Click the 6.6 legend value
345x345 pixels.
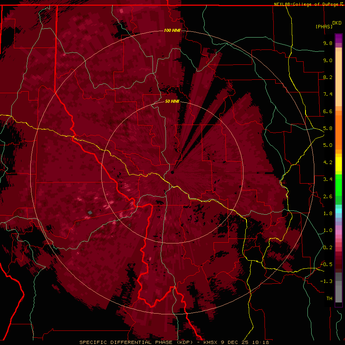(328, 111)
